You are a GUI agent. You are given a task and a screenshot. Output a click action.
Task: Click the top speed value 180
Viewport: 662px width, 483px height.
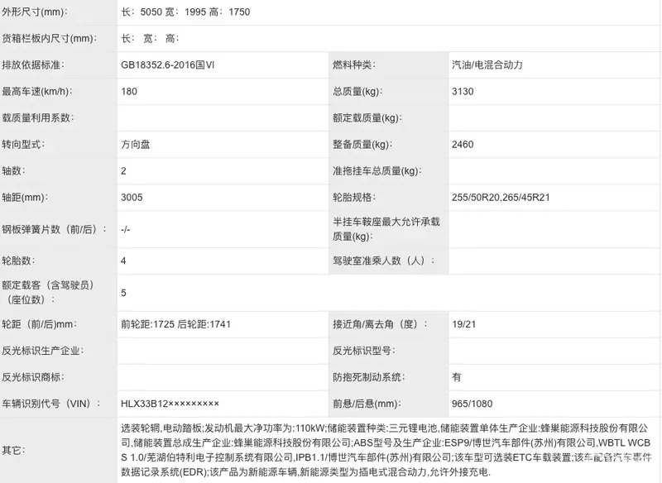[127, 92]
